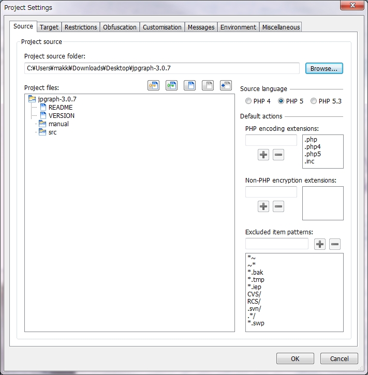This screenshot has width=368, height=375.
Task: Add a PHP encoding extension with plus
Action: [x=263, y=155]
